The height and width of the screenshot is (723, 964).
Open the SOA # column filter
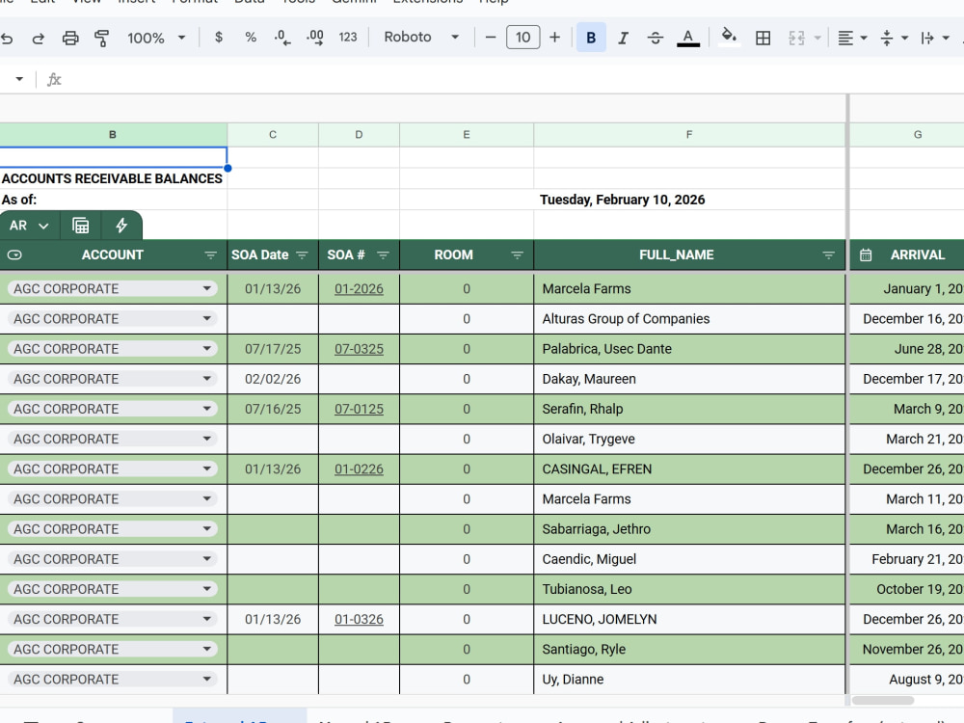383,255
